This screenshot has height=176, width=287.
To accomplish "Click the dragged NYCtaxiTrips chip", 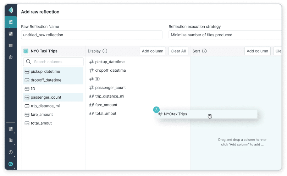I will click(x=206, y=114).
